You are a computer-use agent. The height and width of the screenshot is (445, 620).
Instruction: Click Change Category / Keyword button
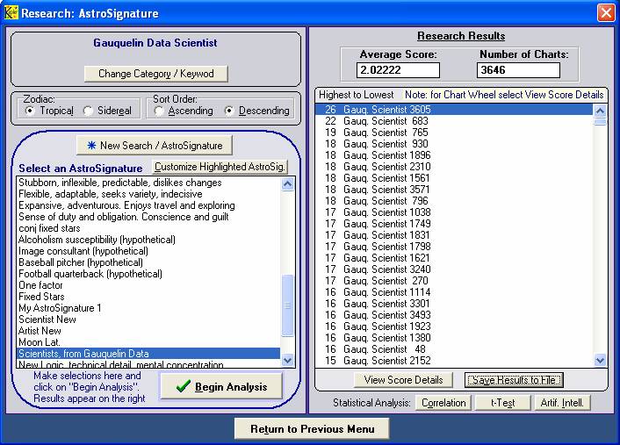pyautogui.click(x=155, y=74)
